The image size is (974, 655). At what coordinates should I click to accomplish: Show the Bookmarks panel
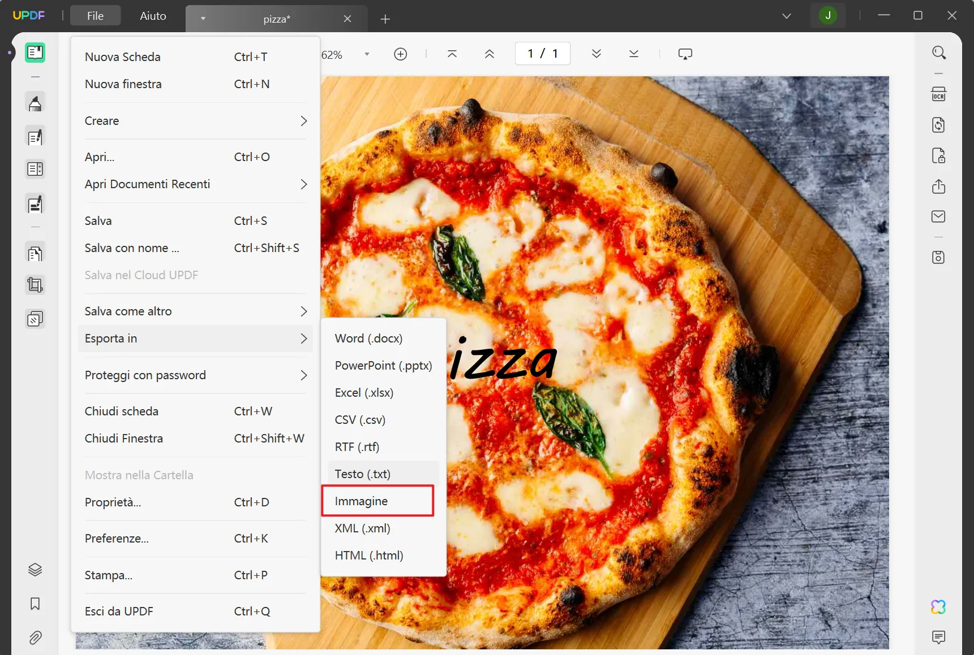pyautogui.click(x=35, y=604)
